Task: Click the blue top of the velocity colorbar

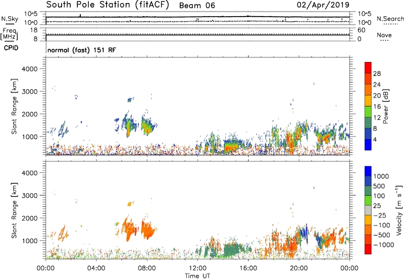Action: pos(368,171)
